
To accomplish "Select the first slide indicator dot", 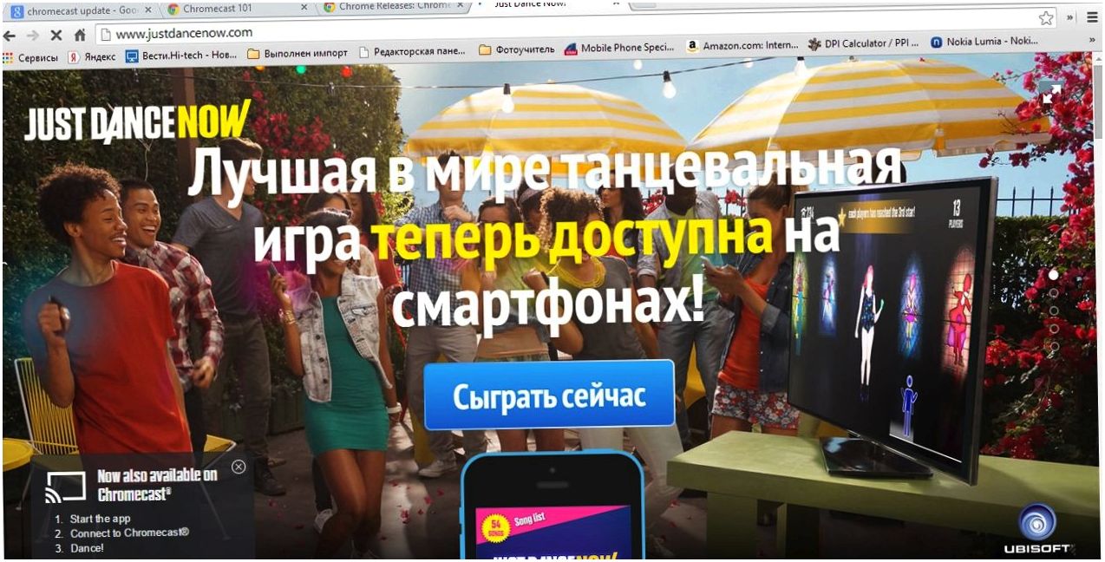I will [x=1054, y=274].
